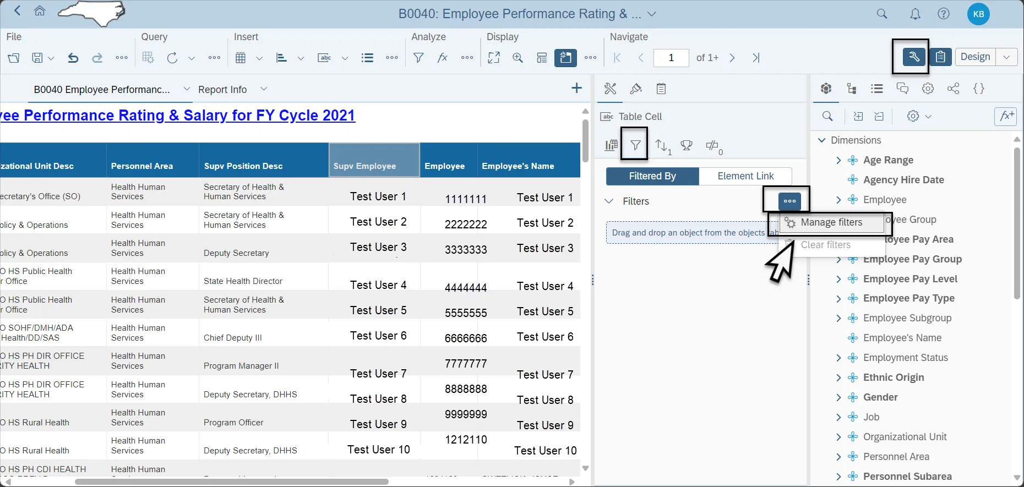Click the search magnifier in the header
Viewport: 1024px width, 487px height.
pos(882,14)
